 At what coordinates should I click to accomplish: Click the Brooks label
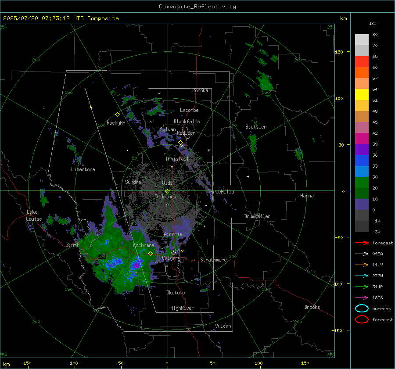pos(312,307)
